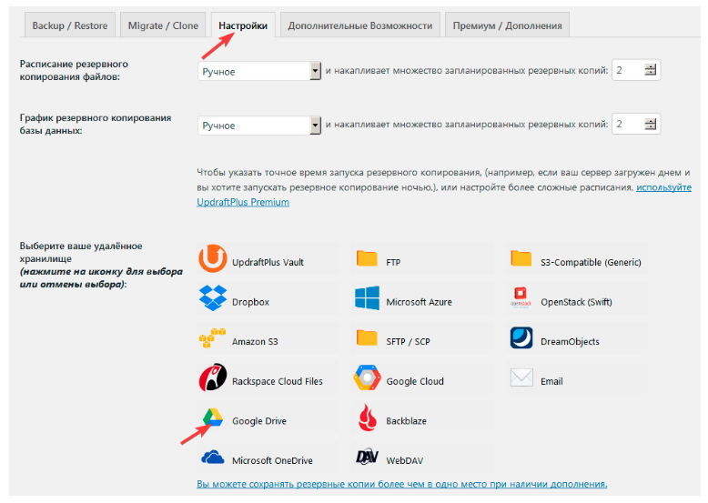The image size is (708, 503).
Task: Open the Дополнительные Возможности tab
Action: click(360, 25)
